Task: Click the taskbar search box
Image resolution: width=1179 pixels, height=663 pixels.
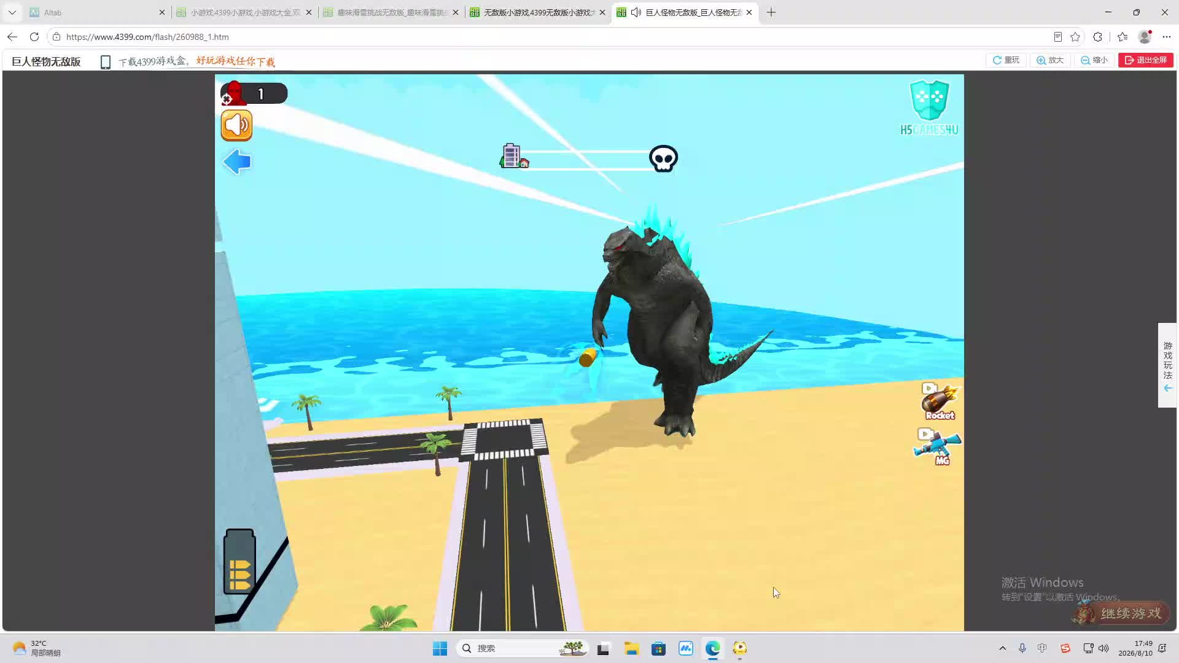Action: click(522, 648)
